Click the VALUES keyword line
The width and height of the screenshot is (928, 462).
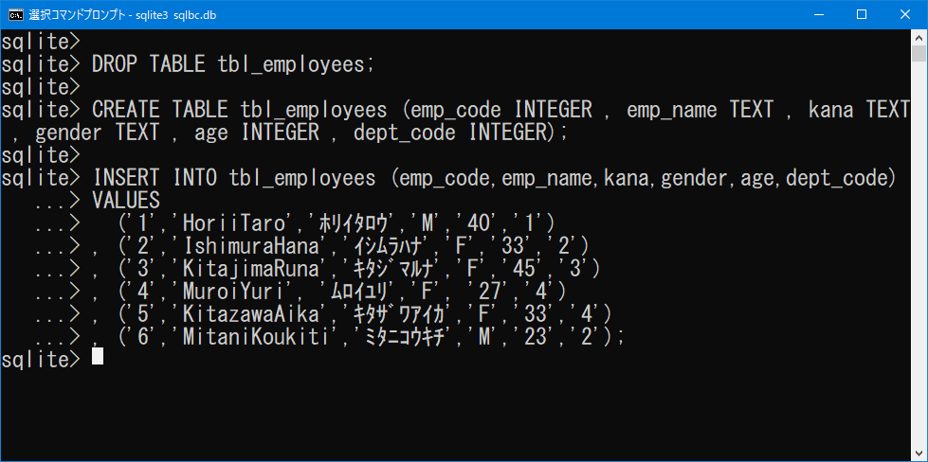126,201
